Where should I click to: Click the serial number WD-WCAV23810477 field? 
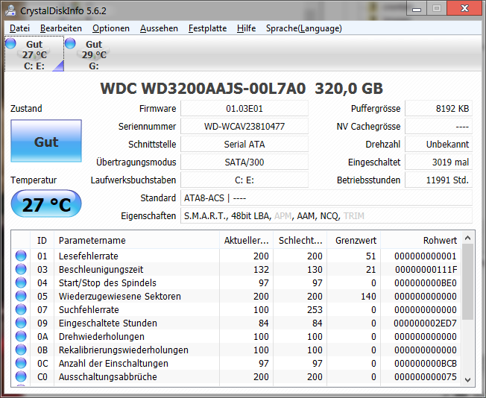coord(244,127)
